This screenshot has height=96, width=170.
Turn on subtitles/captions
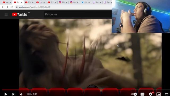coord(142,94)
